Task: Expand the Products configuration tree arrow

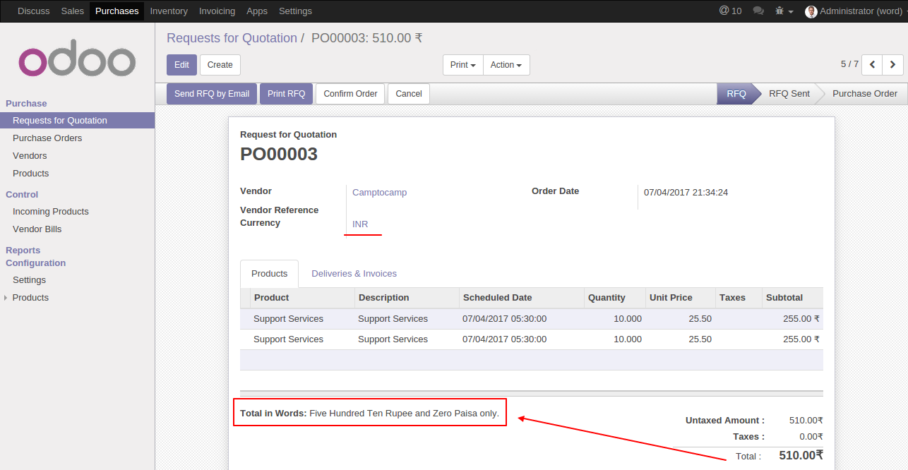Action: pos(6,298)
